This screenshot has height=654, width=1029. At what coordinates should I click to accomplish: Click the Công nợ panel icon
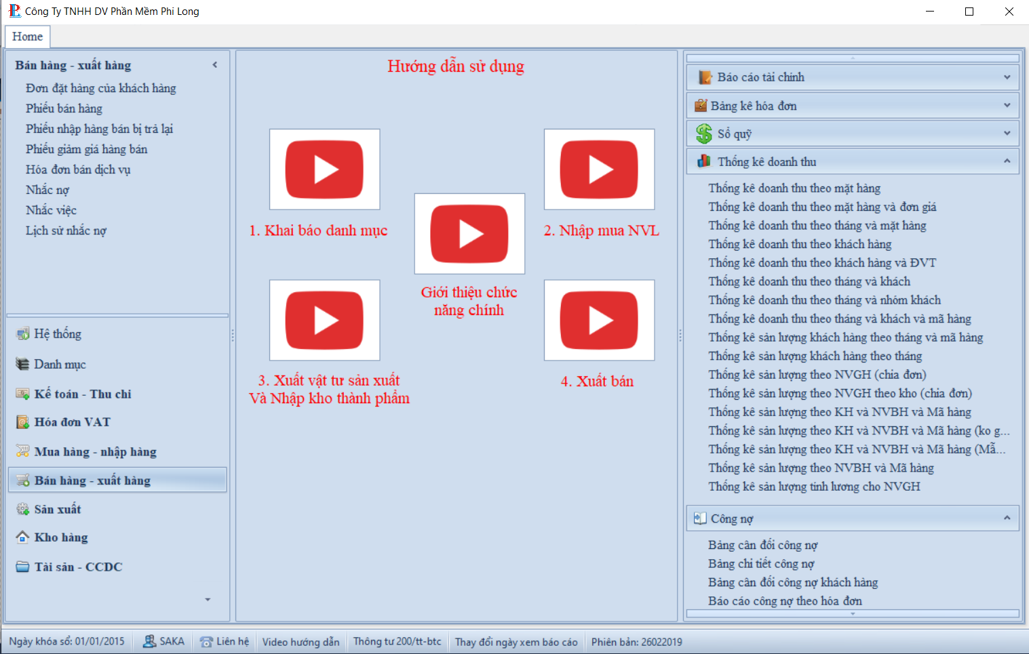pyautogui.click(x=700, y=518)
